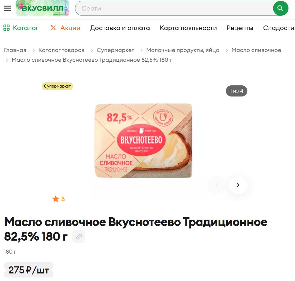Open Масло сливочное breadcrumb category
Screen dimensions: 295x281
pyautogui.click(x=256, y=50)
